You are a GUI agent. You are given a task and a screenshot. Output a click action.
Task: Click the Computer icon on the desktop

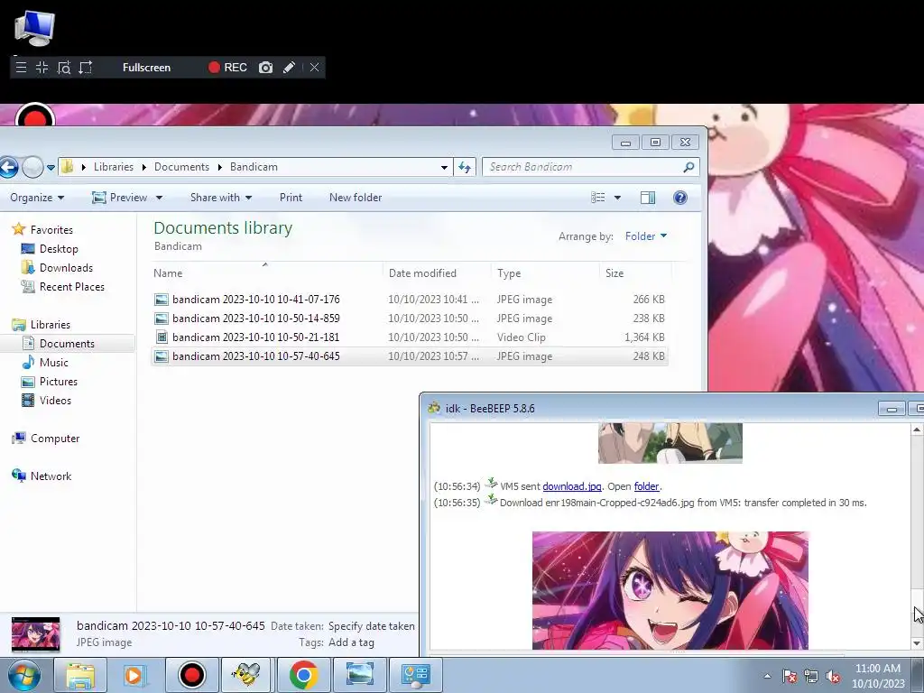pos(34,28)
